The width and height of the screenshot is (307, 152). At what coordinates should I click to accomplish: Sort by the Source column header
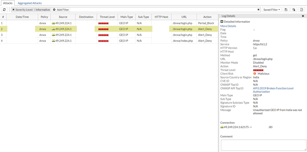coord(63,17)
